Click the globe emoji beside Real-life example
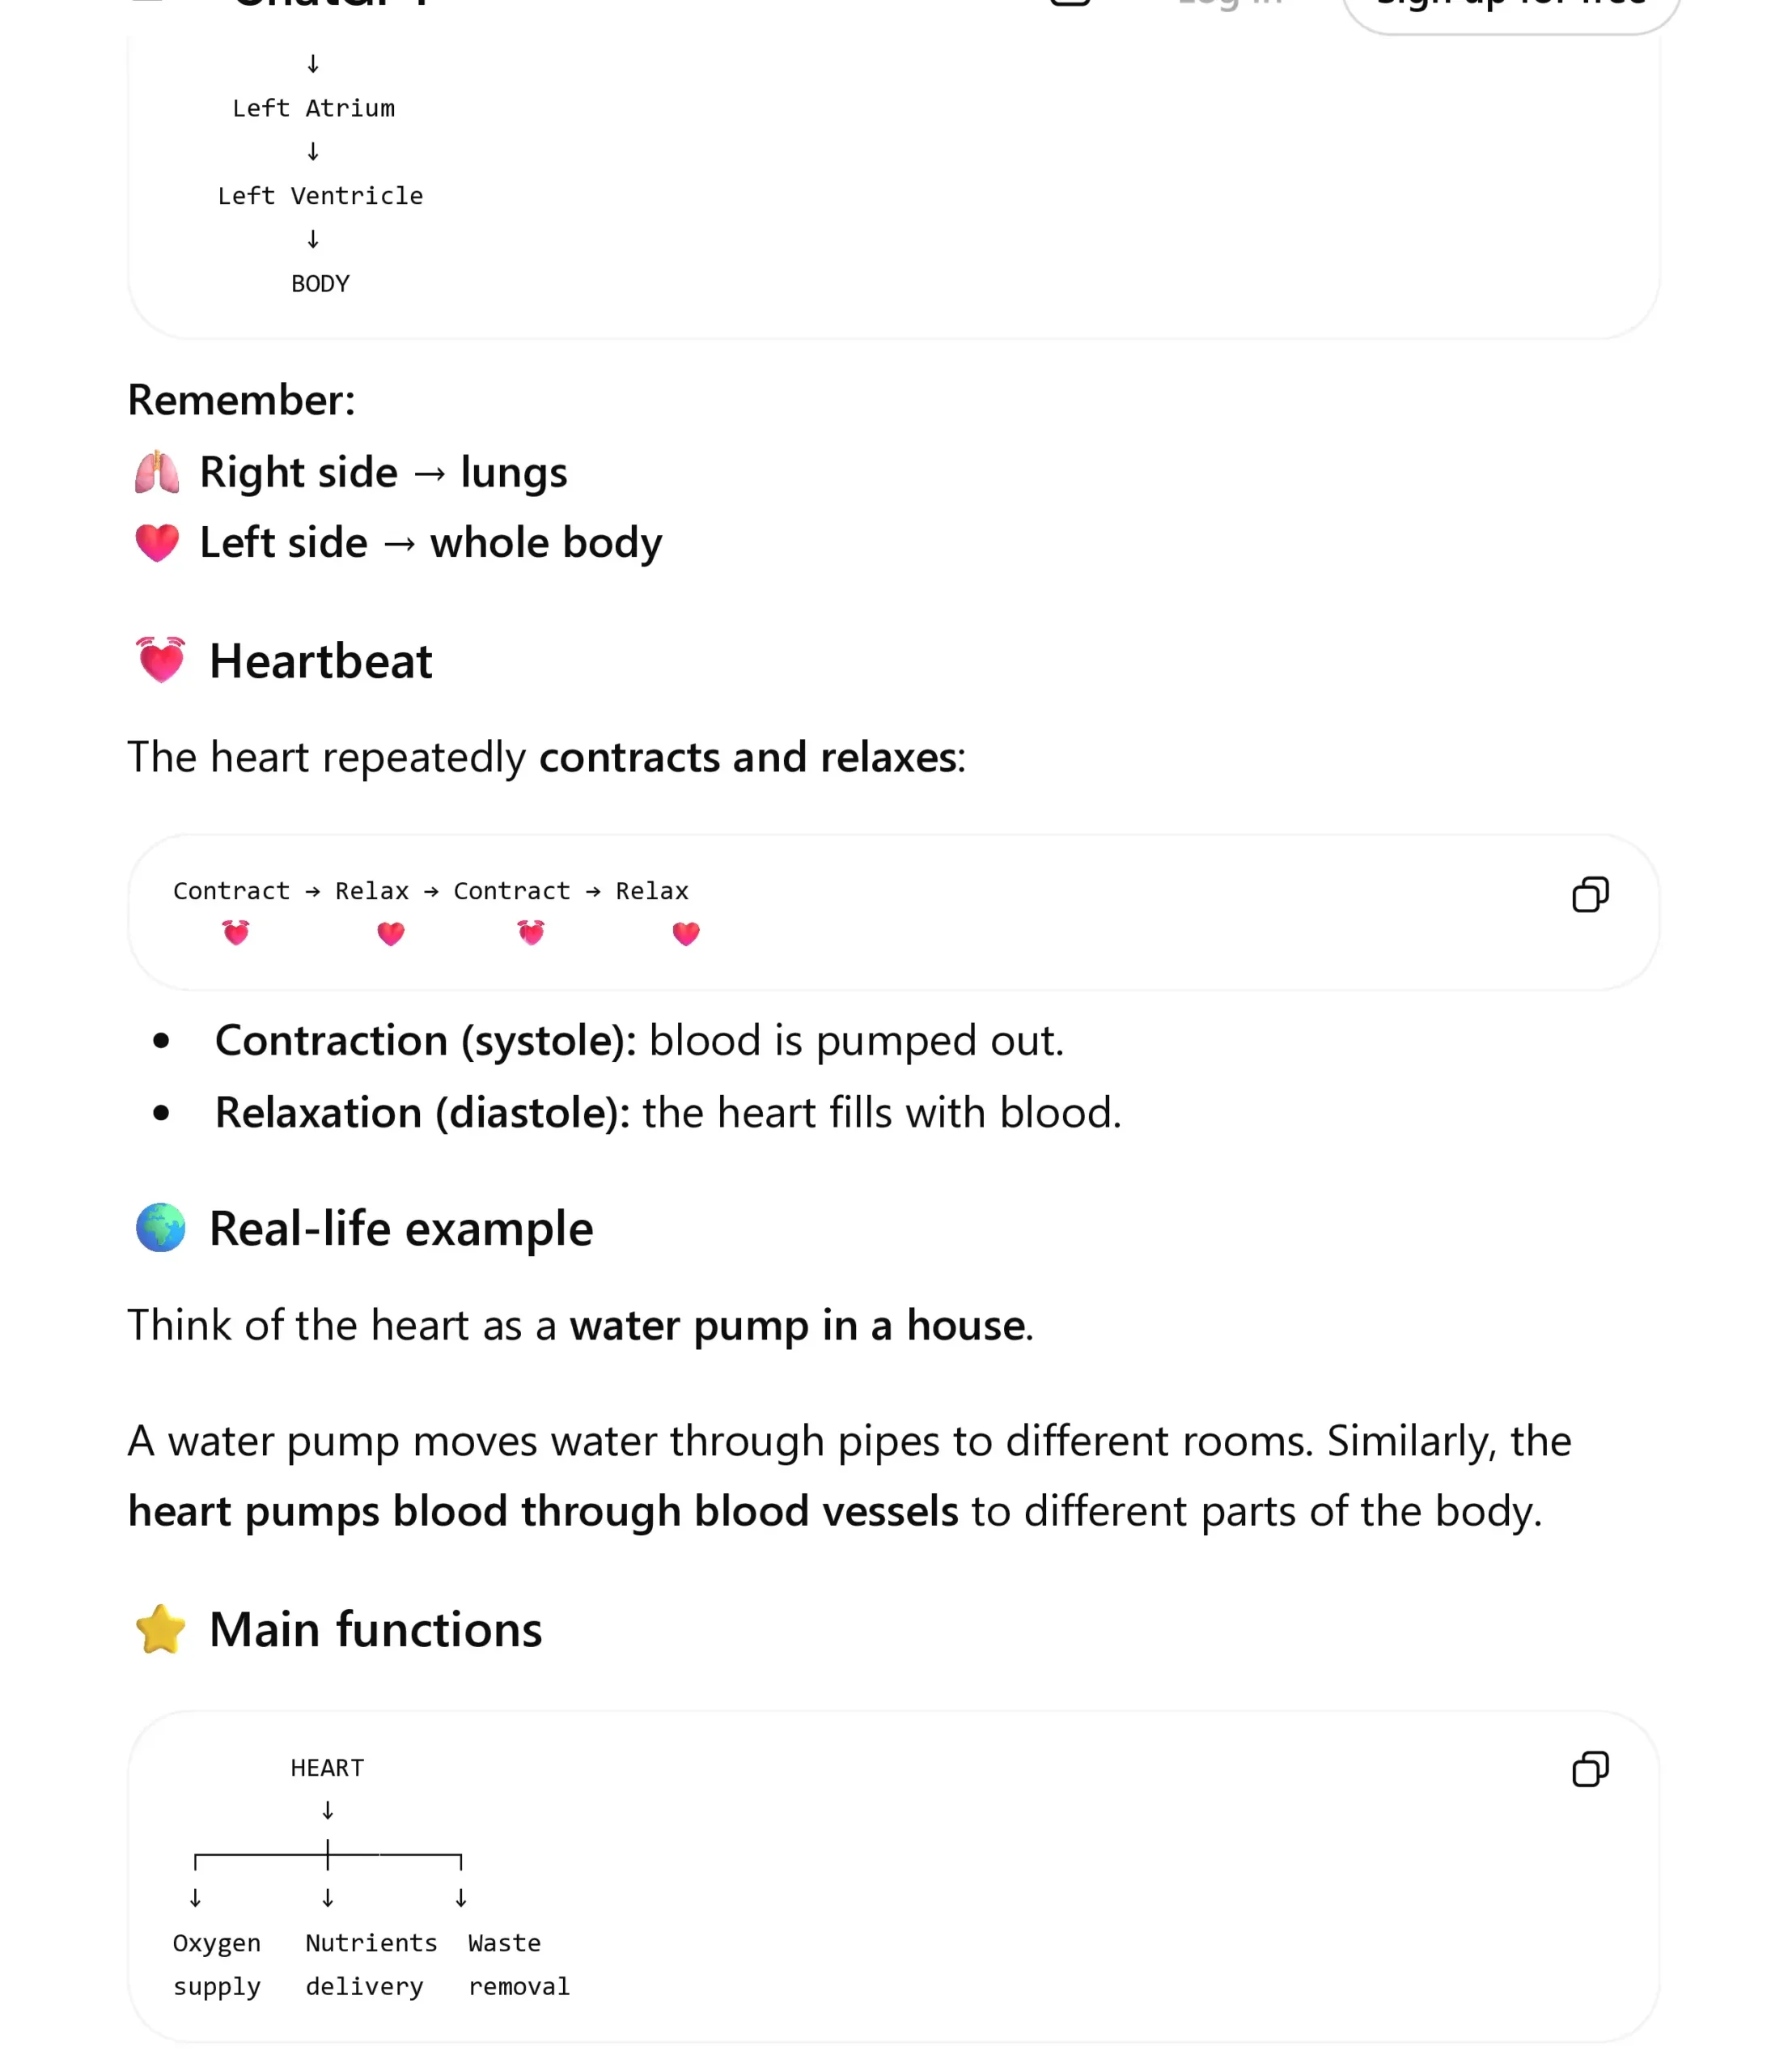This screenshot has width=1788, height=2072. click(160, 1227)
